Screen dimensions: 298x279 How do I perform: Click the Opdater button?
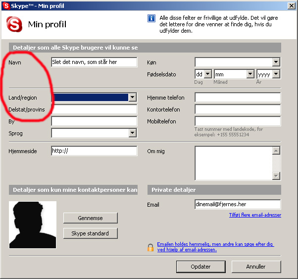pos(200,267)
